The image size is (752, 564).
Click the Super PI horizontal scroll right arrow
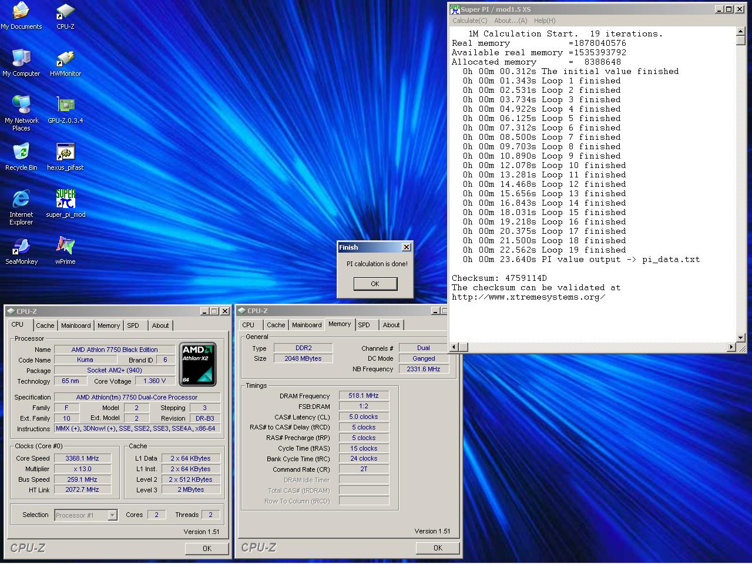point(731,347)
